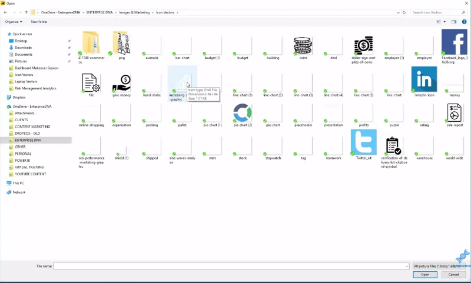Image resolution: width=471 pixels, height=283 pixels.
Task: Click the help question mark icon
Action: coord(464,22)
